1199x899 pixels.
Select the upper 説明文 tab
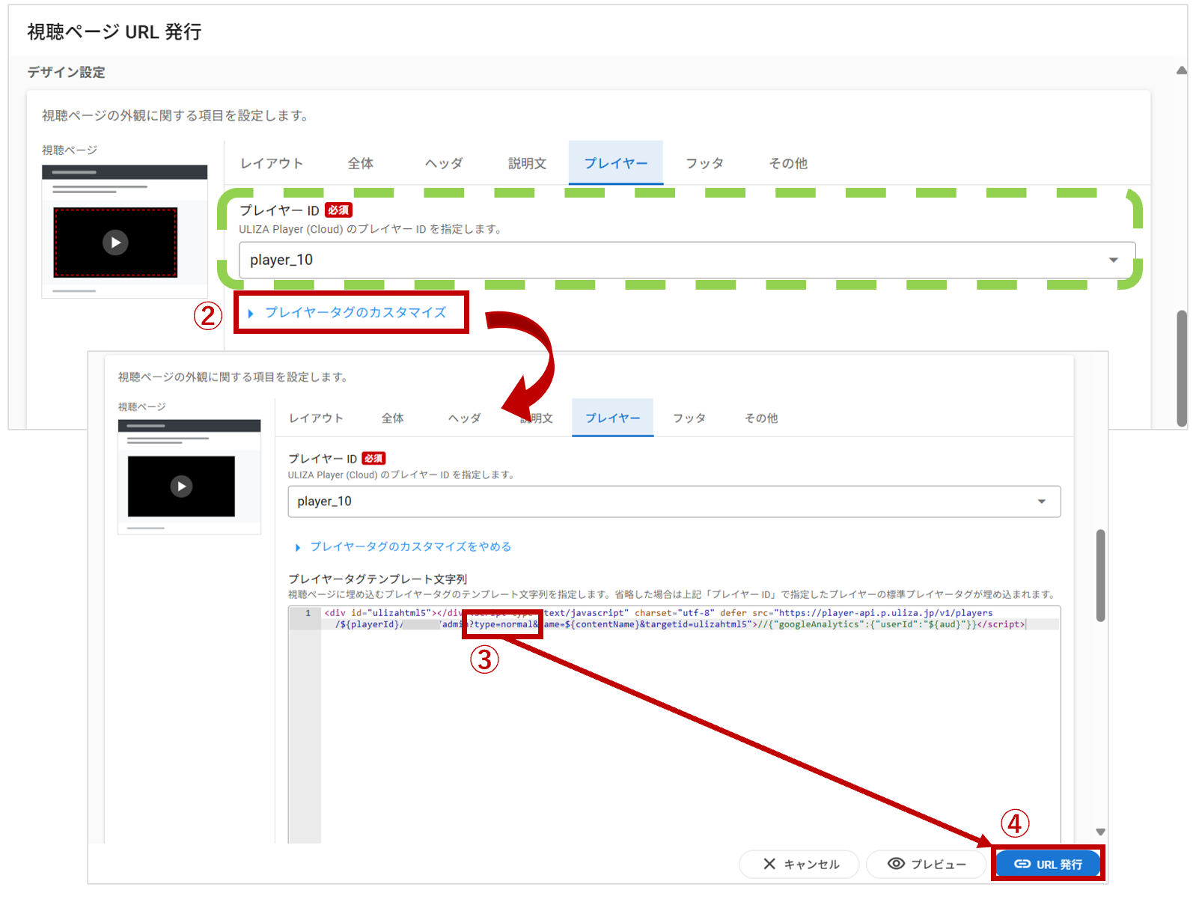pos(527,163)
